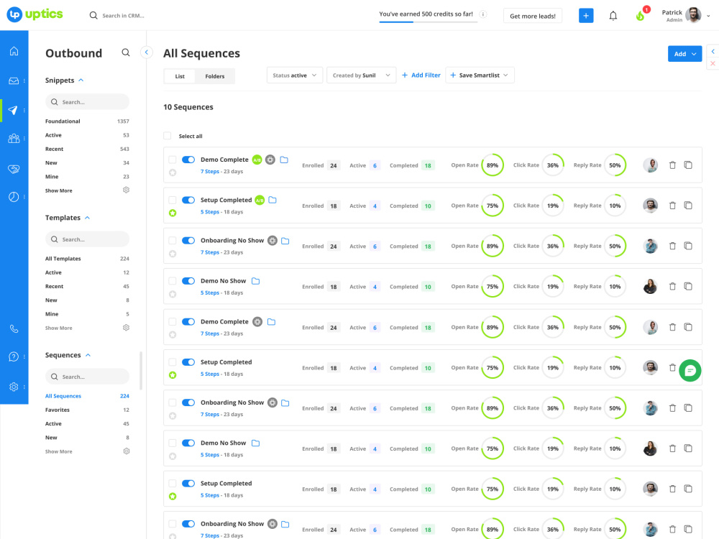This screenshot has height=539, width=719.
Task: Click 50% Reply Rate ring on first row
Action: tap(615, 165)
